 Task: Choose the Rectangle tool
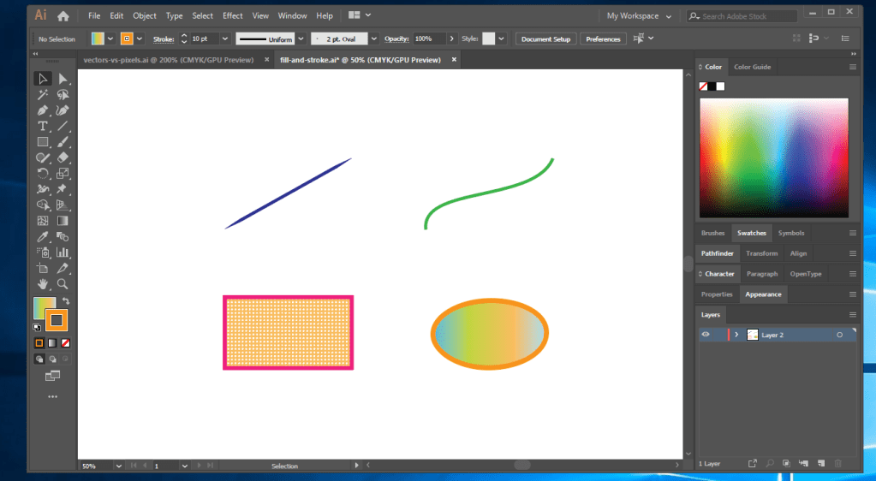tap(42, 142)
